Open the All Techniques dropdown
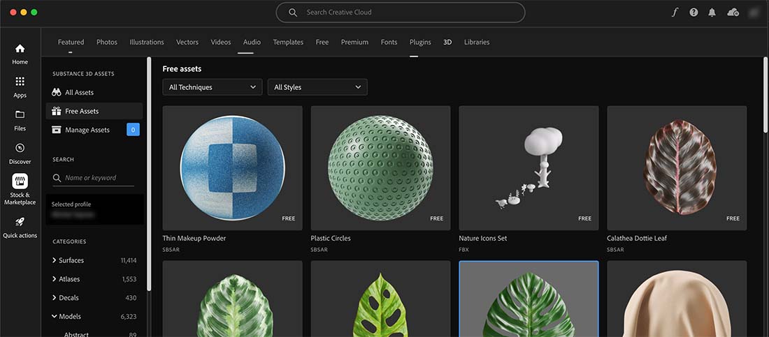 point(213,87)
